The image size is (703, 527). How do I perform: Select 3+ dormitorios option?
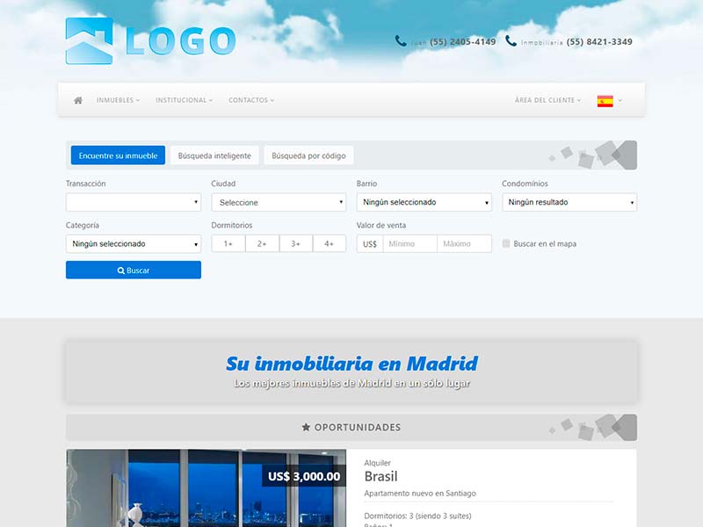[296, 244]
